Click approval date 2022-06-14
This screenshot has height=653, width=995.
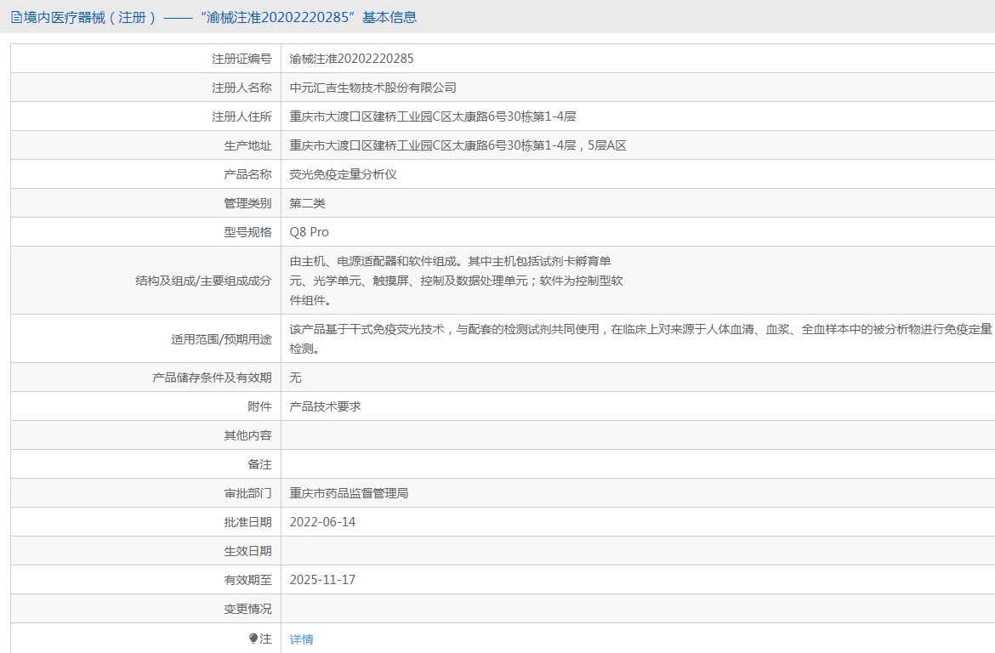tap(322, 522)
